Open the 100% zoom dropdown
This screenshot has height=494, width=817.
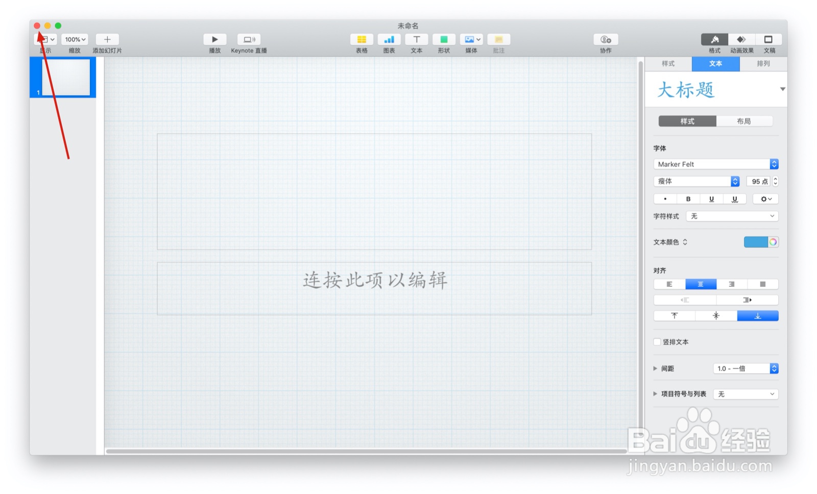(75, 39)
